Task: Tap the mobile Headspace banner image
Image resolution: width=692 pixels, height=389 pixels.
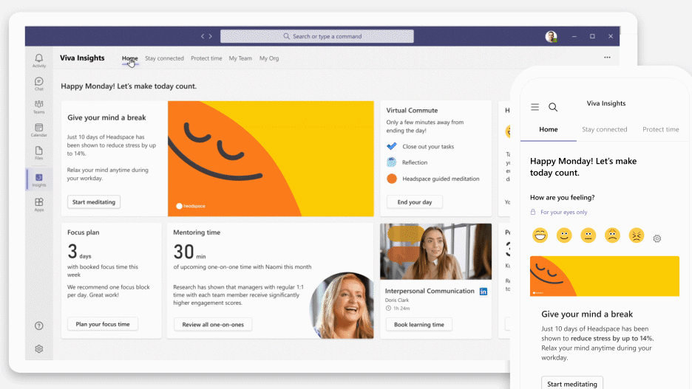Action: tap(604, 276)
